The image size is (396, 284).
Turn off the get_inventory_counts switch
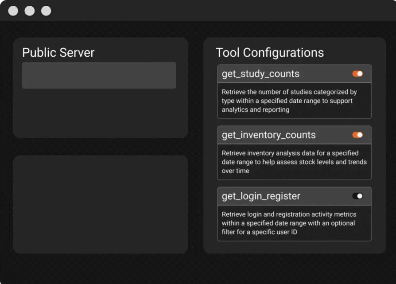pos(357,135)
